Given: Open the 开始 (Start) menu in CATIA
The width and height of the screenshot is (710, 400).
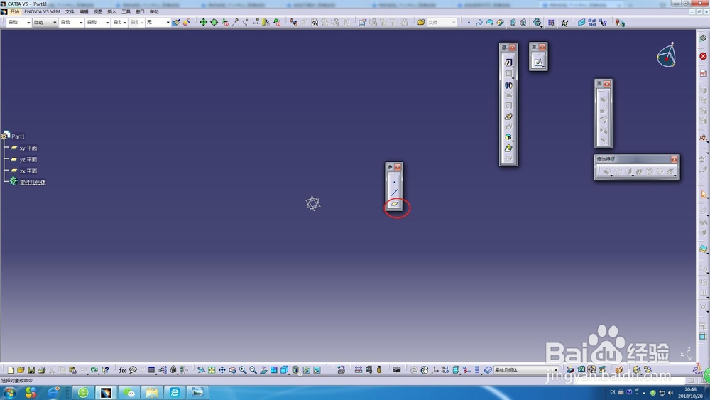Looking at the screenshot, I should [x=15, y=12].
